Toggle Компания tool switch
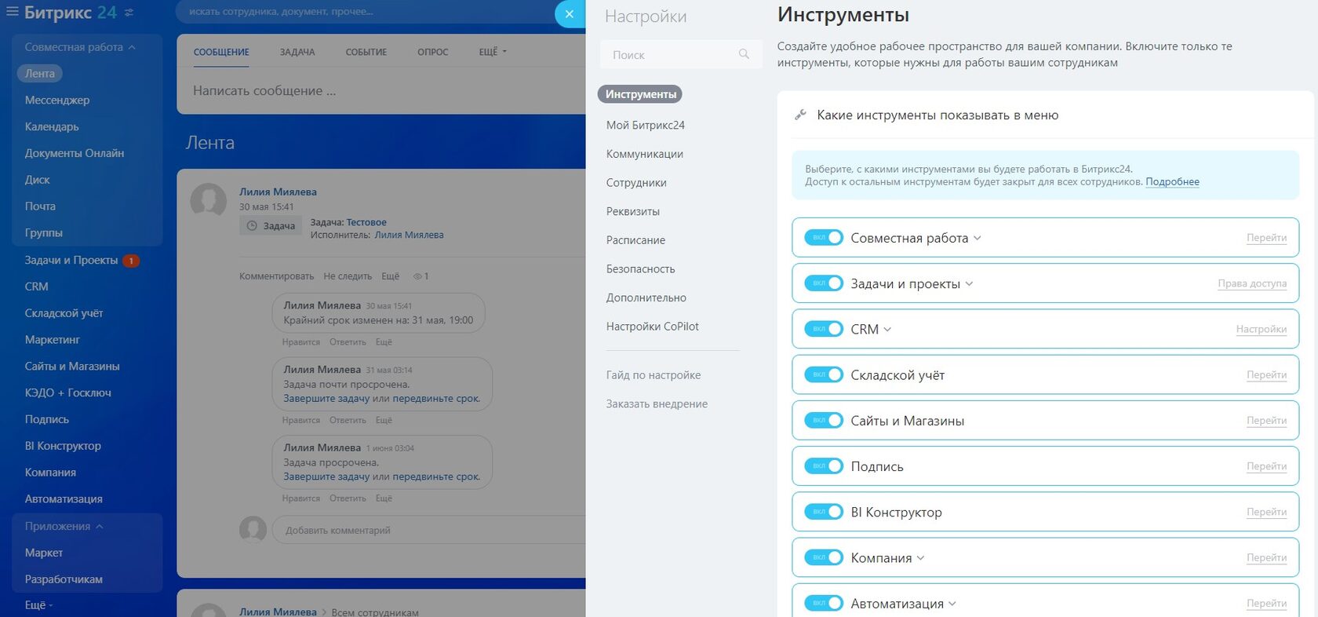This screenshot has width=1318, height=617. point(824,557)
